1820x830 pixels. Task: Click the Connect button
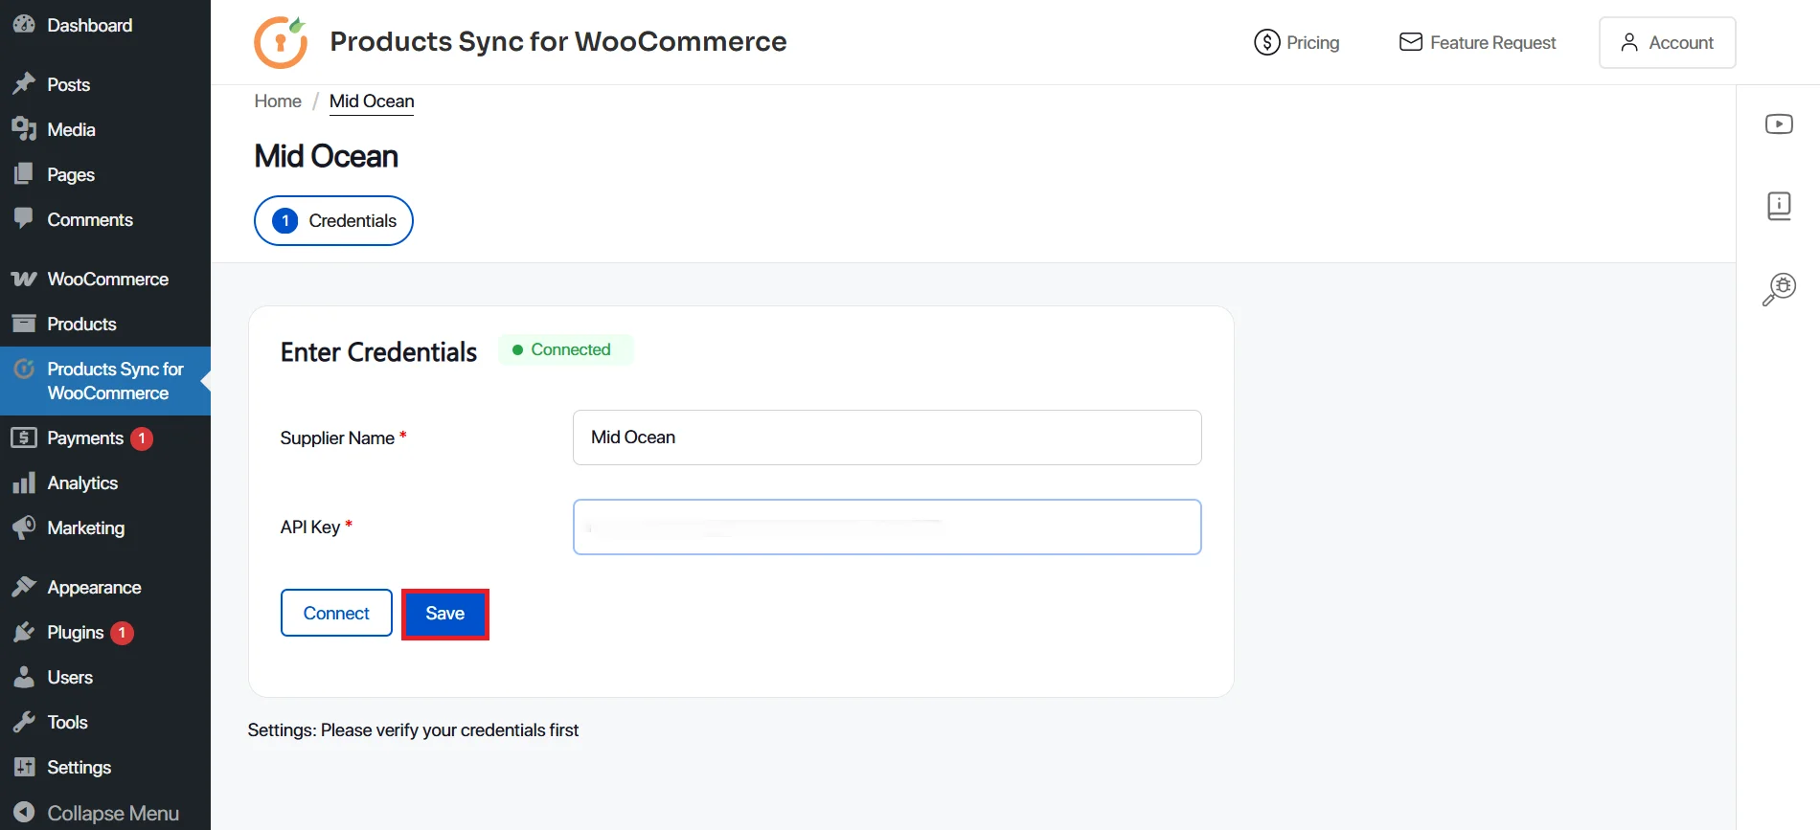point(336,613)
